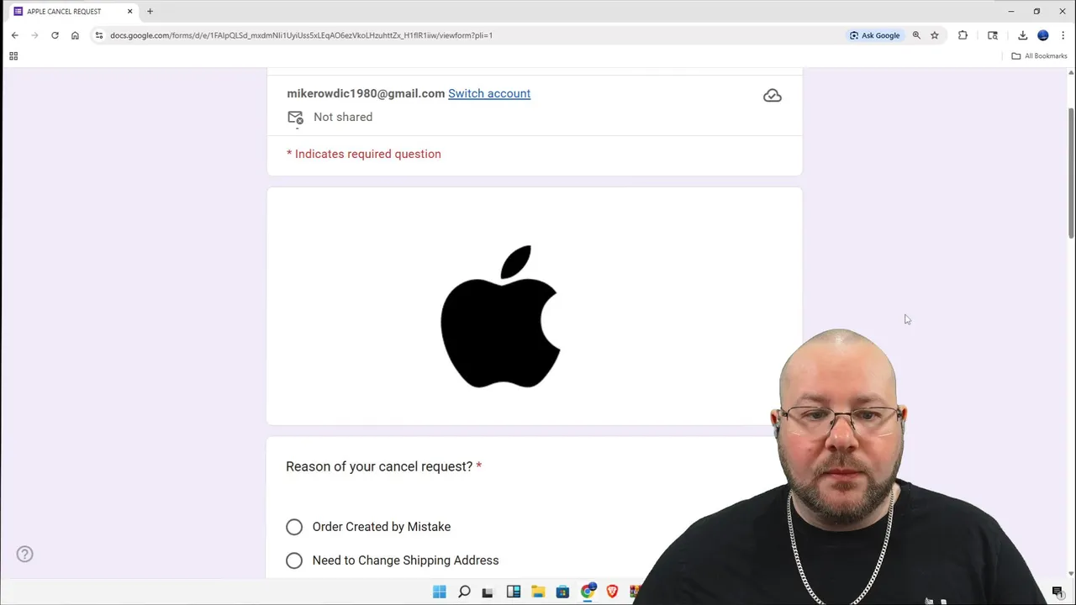
Task: Open the Chrome profile avatar
Action: [1043, 35]
